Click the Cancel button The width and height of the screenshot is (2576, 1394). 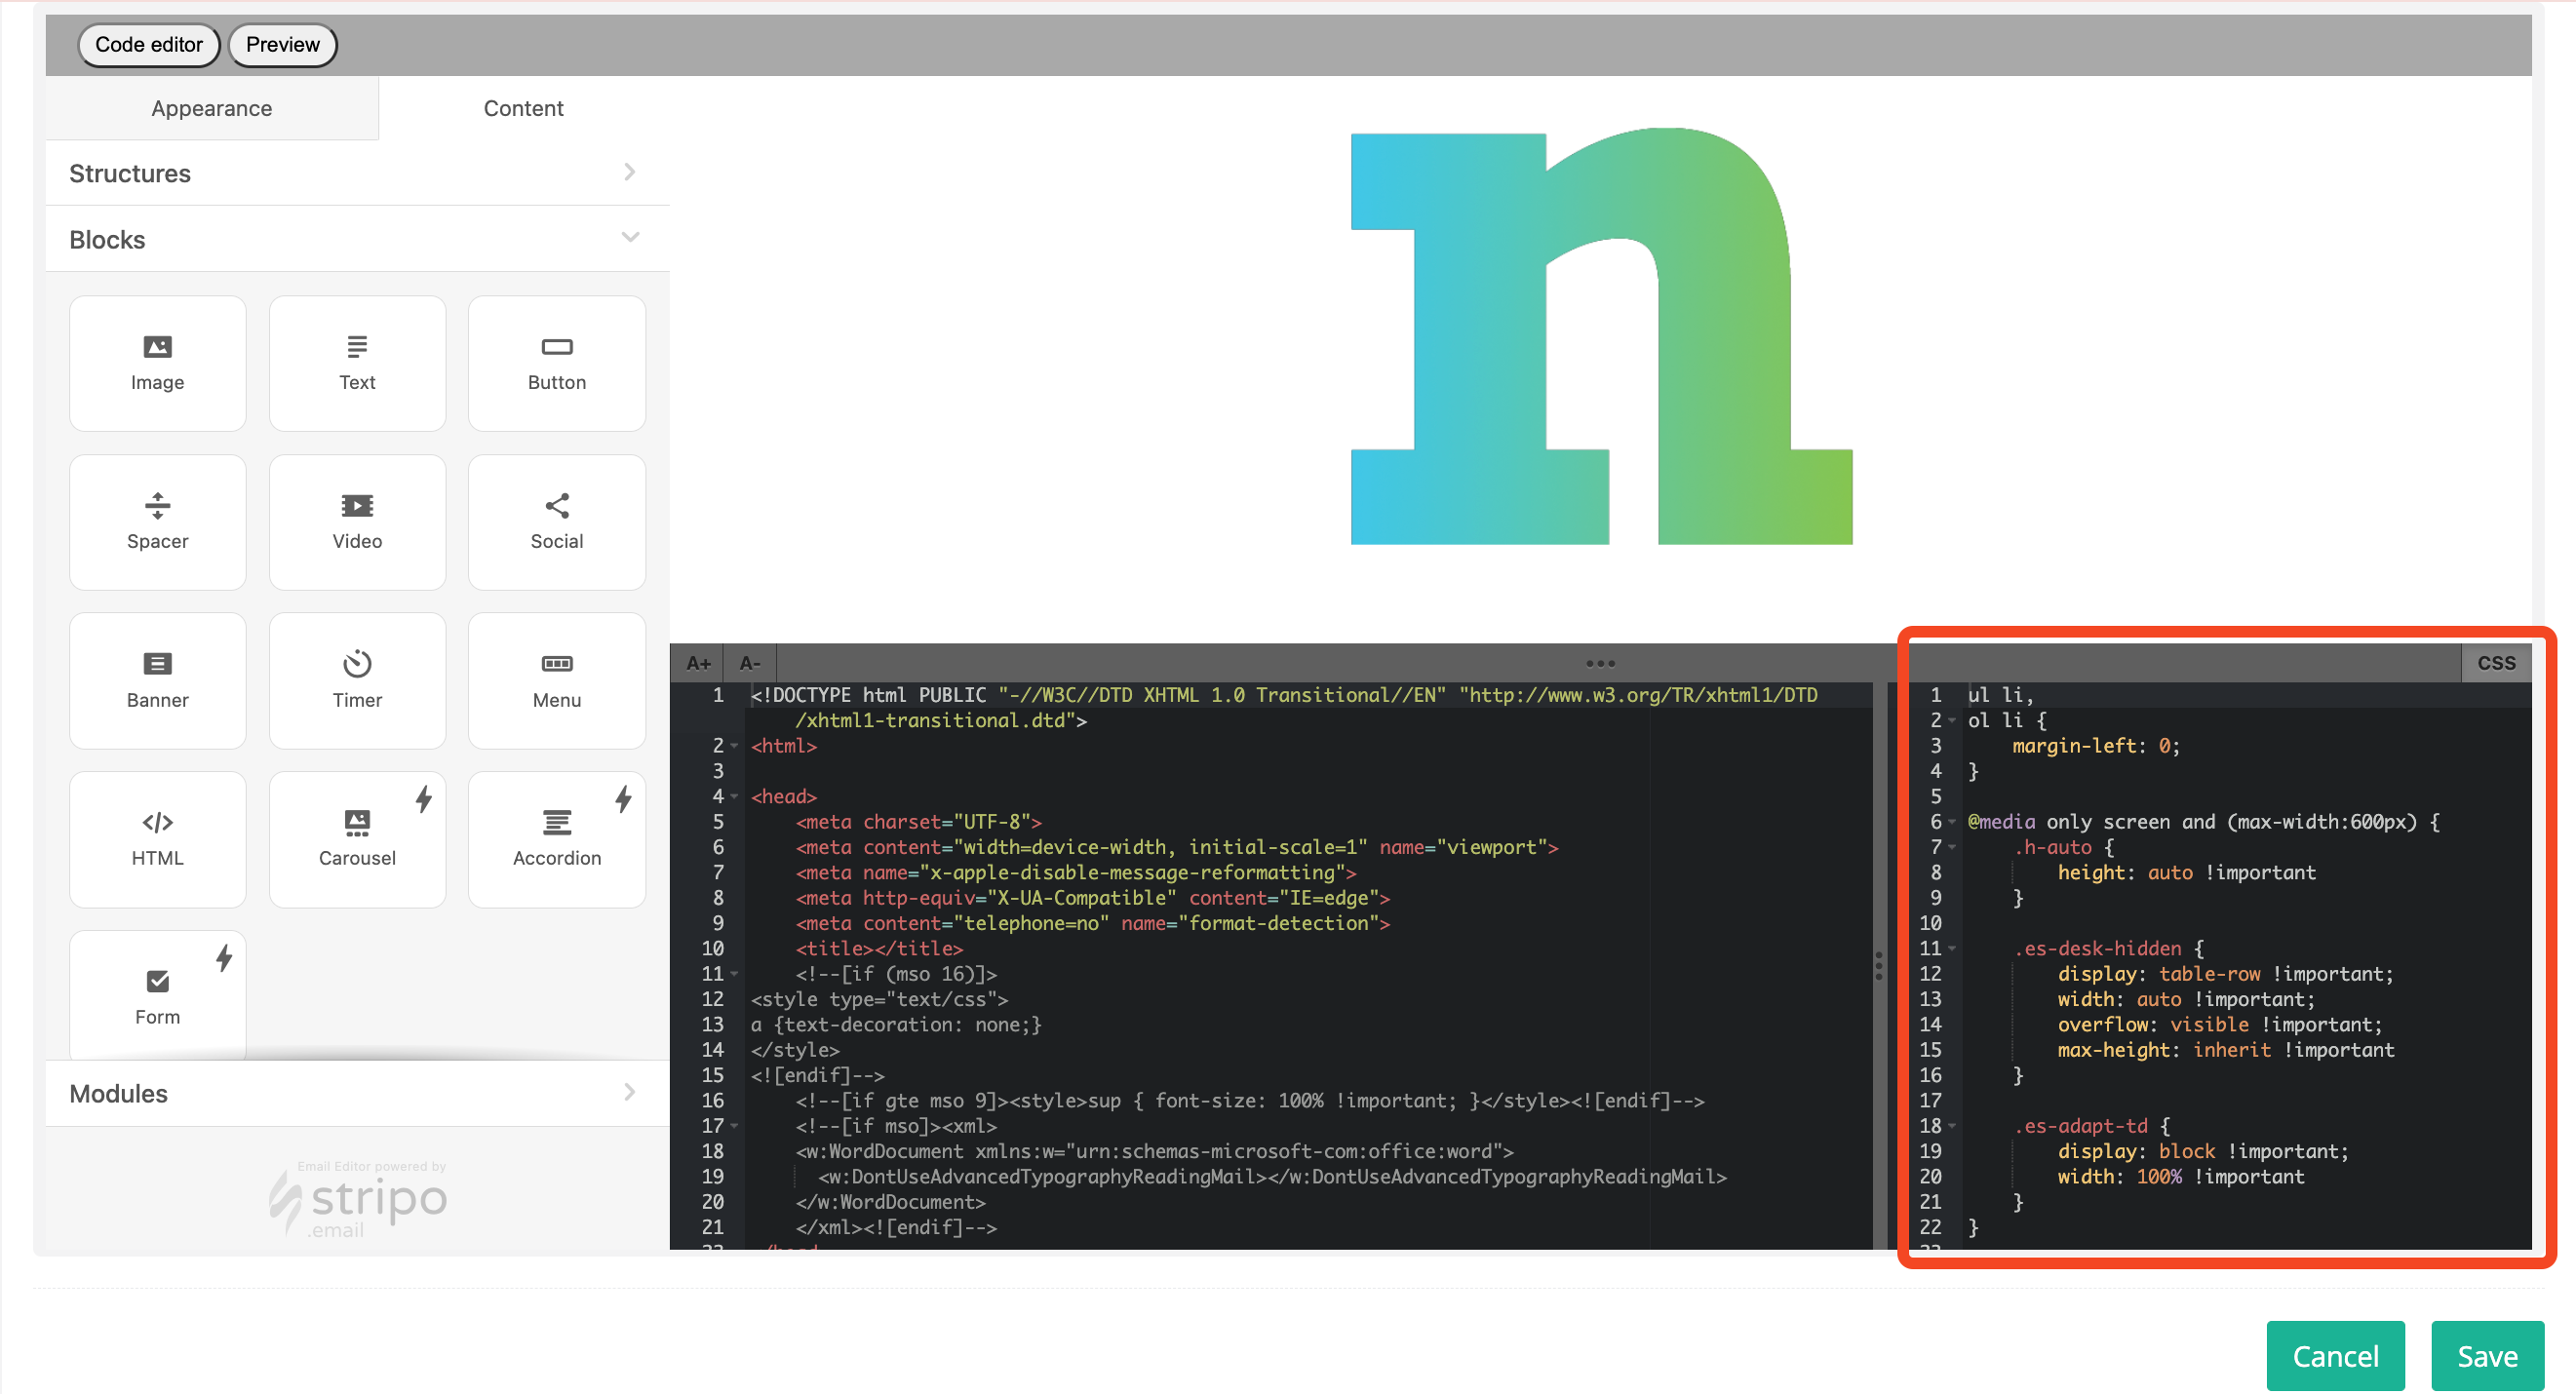pyautogui.click(x=2334, y=1355)
